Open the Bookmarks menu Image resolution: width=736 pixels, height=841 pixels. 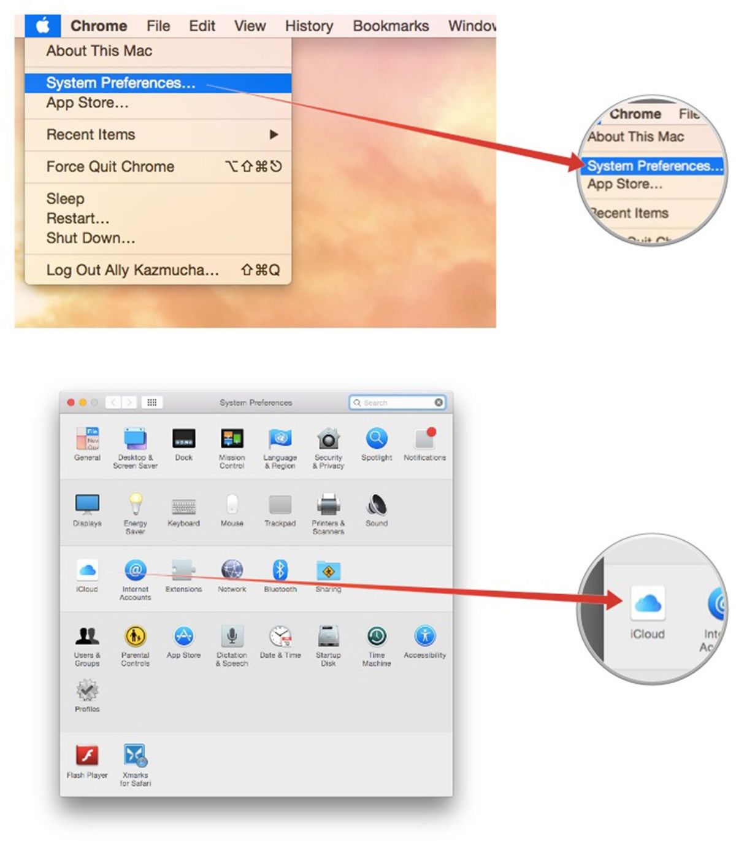pyautogui.click(x=391, y=26)
